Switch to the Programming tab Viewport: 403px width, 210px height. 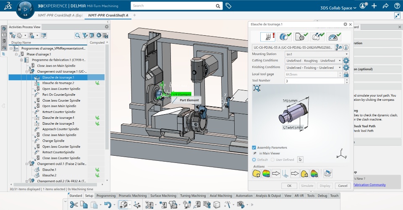(106, 196)
